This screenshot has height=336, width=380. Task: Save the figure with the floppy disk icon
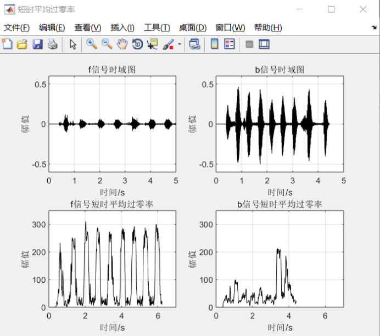tap(37, 44)
